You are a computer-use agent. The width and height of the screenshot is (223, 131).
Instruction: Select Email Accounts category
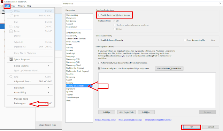coord(73,41)
